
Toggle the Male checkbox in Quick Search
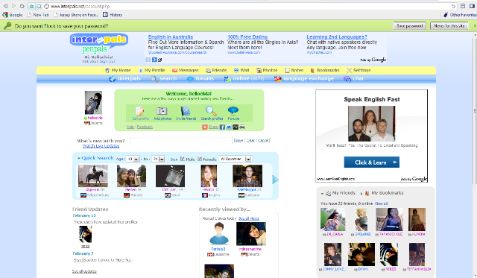click(183, 159)
